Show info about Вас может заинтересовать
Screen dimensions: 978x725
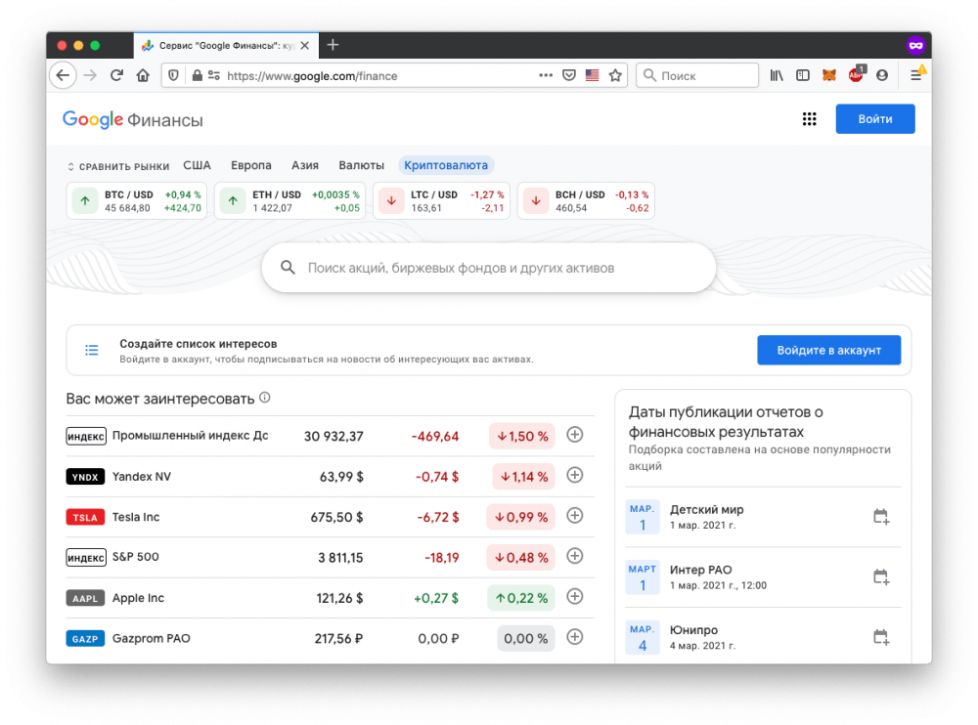point(265,397)
